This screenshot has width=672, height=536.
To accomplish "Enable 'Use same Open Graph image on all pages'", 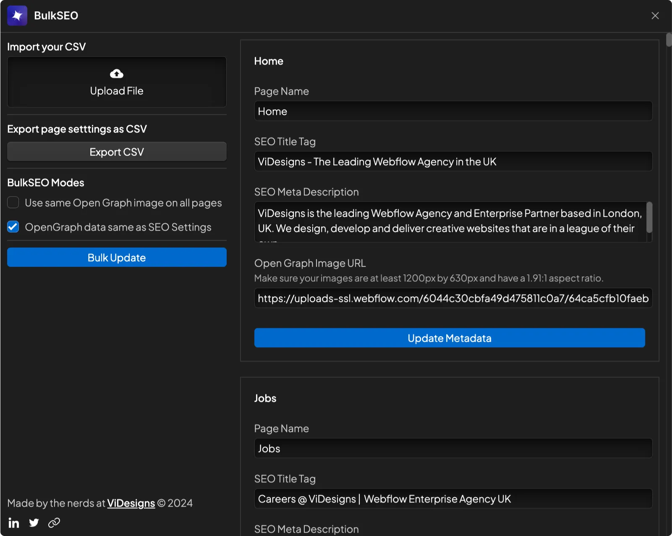I will (x=13, y=203).
